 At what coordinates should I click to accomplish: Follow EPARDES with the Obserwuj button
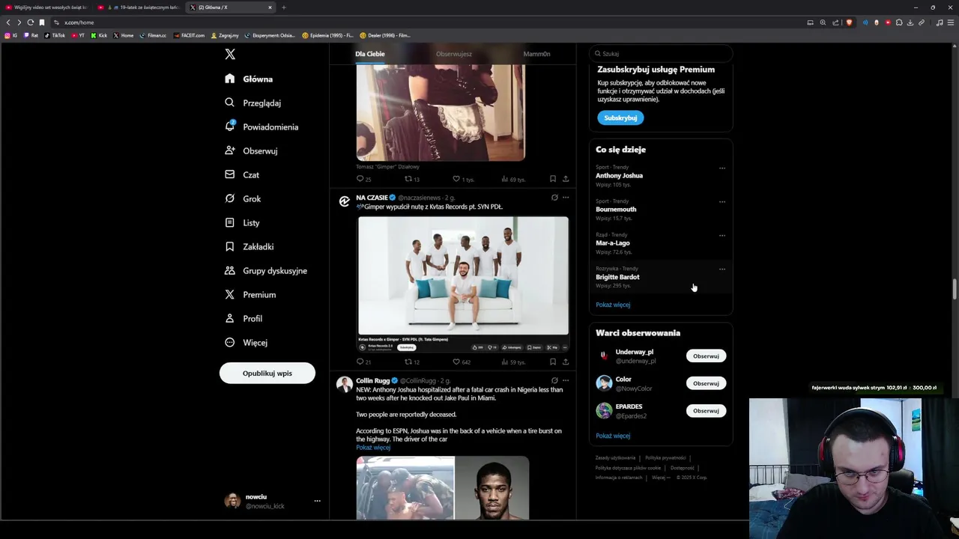(706, 411)
